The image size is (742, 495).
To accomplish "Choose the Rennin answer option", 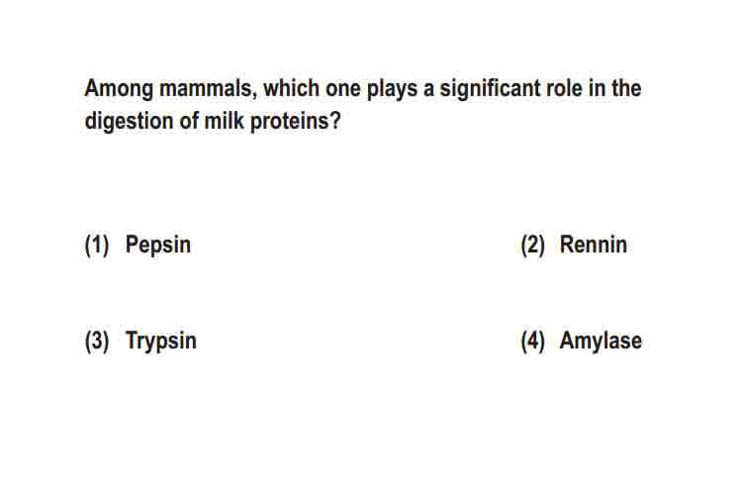I will point(594,245).
